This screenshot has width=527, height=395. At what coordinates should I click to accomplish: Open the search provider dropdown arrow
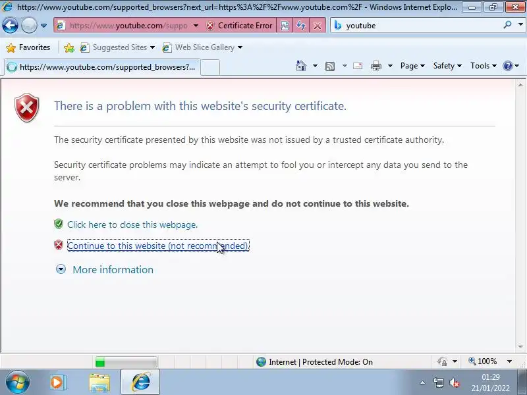point(520,25)
